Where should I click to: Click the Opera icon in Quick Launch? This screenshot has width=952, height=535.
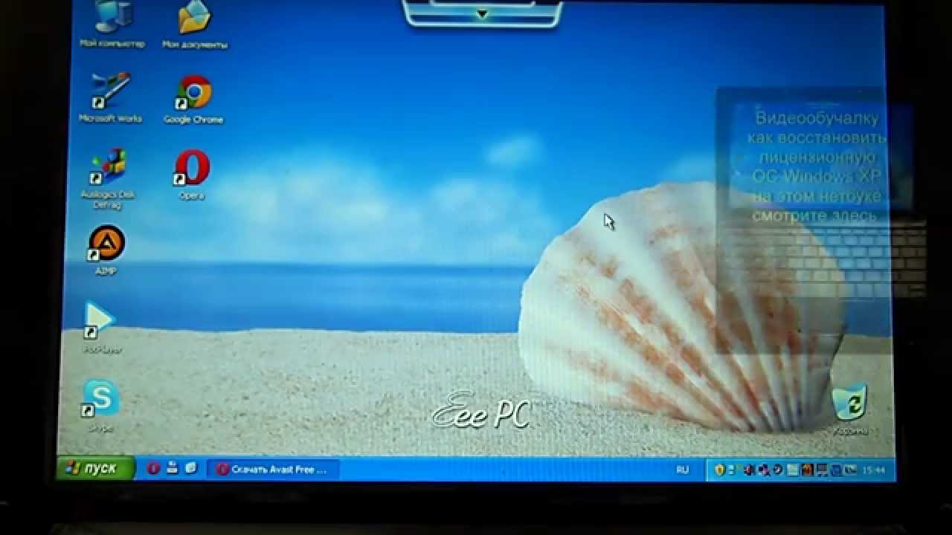pos(153,468)
